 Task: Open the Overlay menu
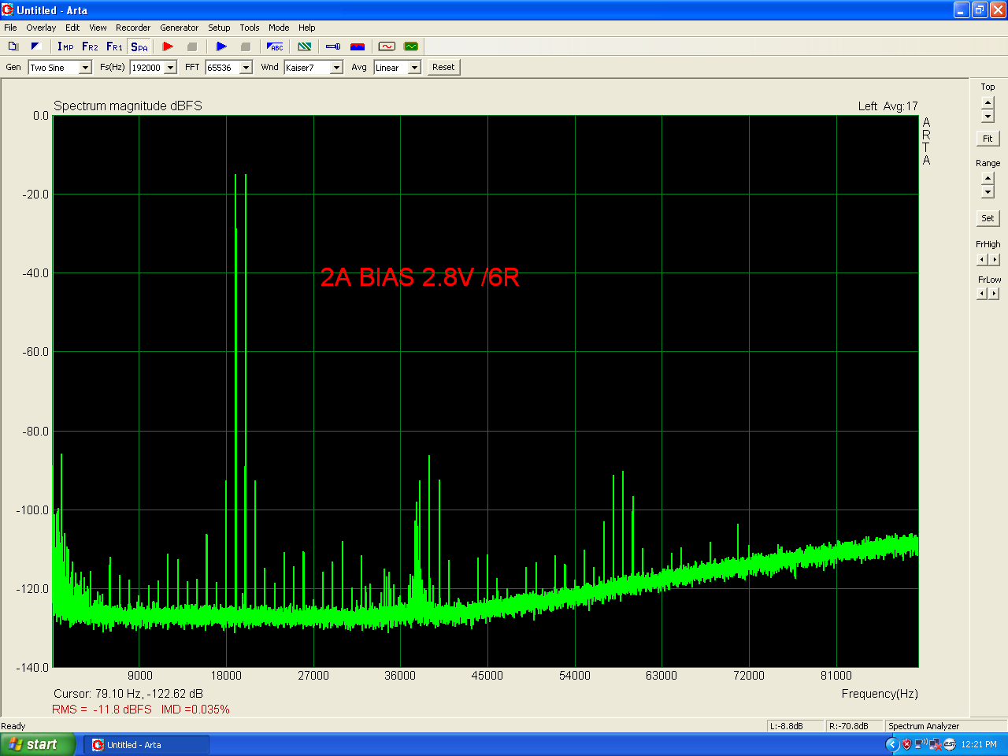[x=41, y=28]
